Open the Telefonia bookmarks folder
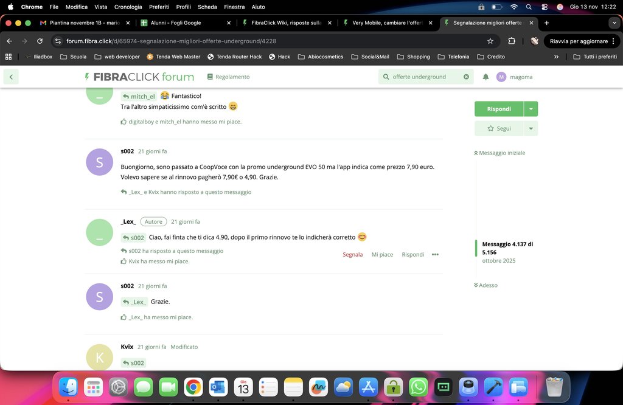Viewport: 623px width, 405px height. click(453, 57)
